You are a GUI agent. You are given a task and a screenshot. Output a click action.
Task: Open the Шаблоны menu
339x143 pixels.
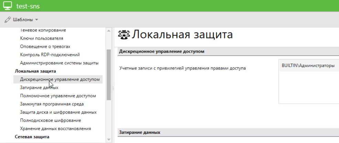(x=22, y=19)
